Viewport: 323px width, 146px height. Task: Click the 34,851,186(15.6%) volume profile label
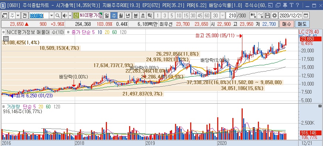pos(242,88)
